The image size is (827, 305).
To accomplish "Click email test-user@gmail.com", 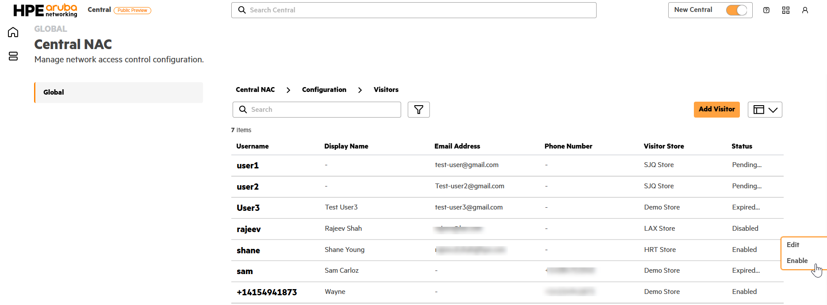I will click(467, 165).
